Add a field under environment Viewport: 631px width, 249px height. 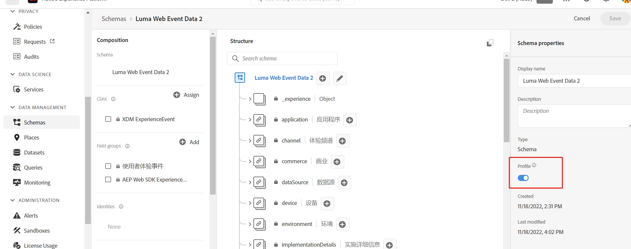click(x=342, y=224)
